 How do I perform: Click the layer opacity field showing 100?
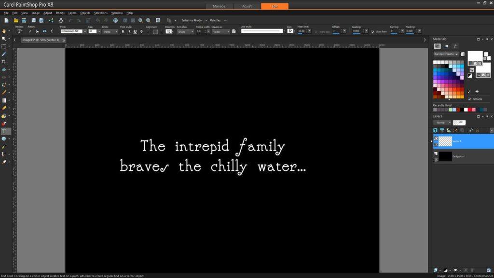(459, 122)
